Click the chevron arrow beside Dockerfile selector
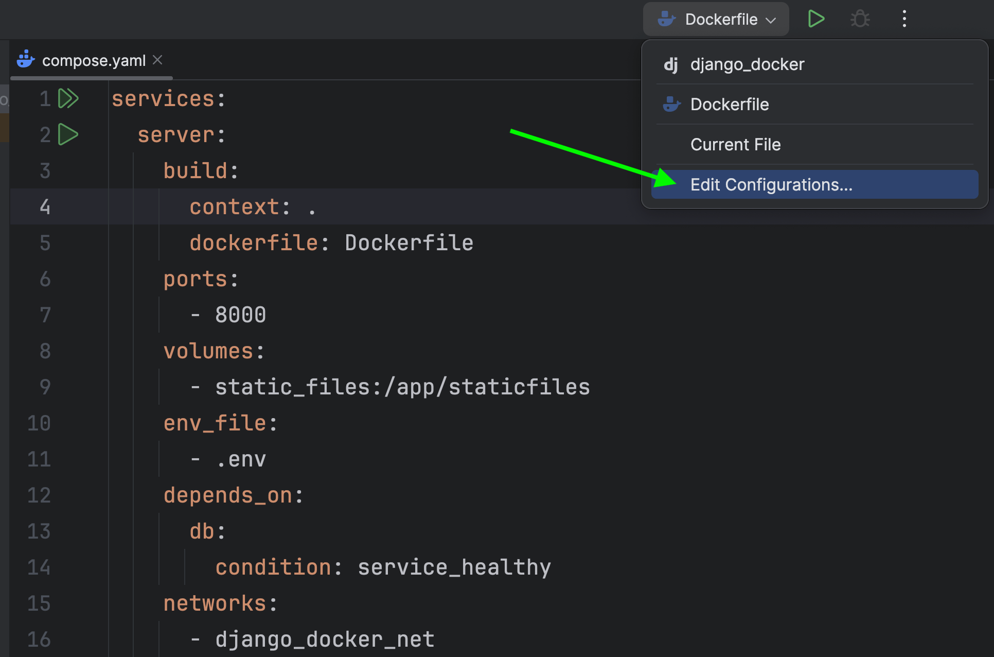994x657 pixels. click(x=771, y=20)
